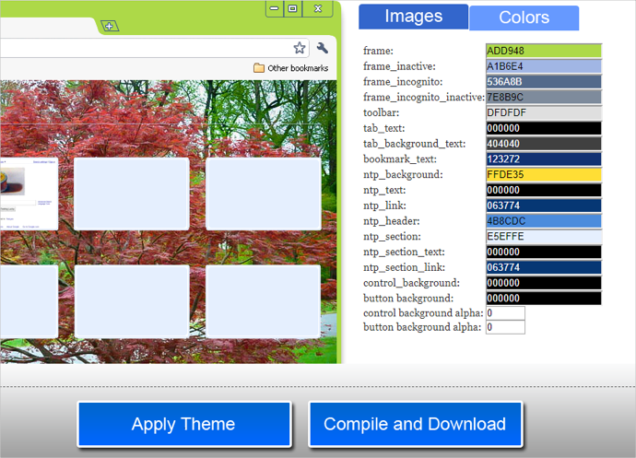Click the preview window minimize icon
Screen dimensions: 636x458
click(275, 8)
